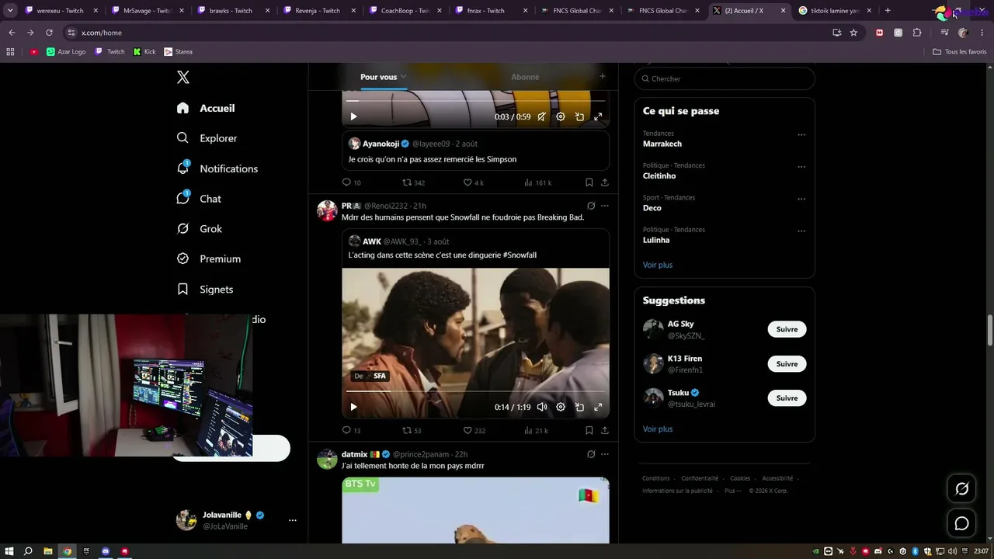Play the Simpson video
Image resolution: width=994 pixels, height=559 pixels.
click(x=353, y=116)
